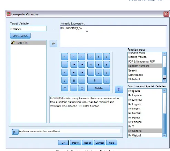The height and width of the screenshot is (151, 170).
Task: Open Help for Compute Variable
Action: 112,143
